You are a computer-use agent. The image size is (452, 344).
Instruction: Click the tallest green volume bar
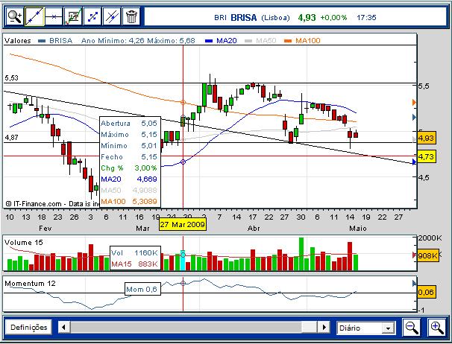pos(301,254)
